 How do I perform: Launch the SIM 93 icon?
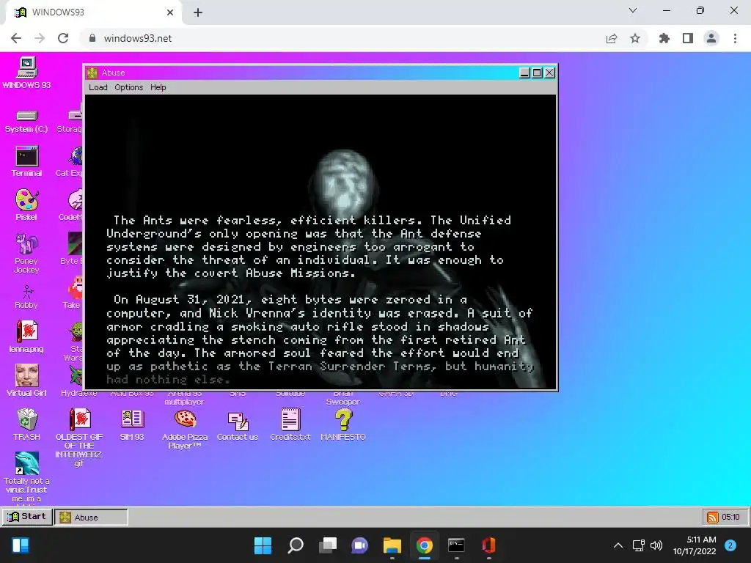point(132,424)
